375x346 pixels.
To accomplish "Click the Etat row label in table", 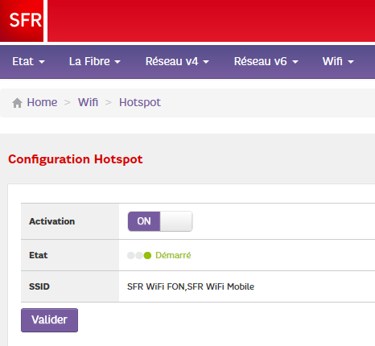I will coord(39,255).
